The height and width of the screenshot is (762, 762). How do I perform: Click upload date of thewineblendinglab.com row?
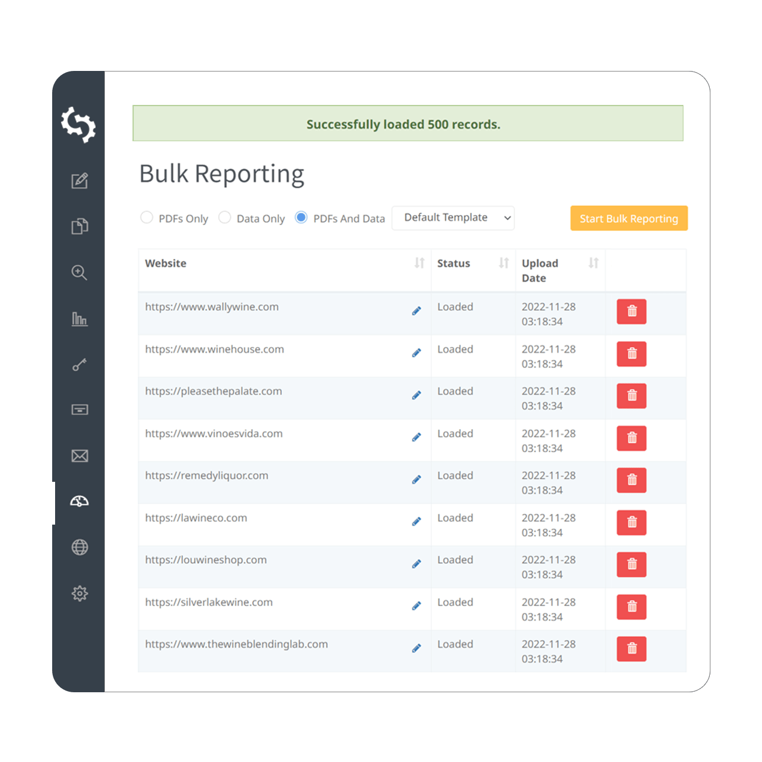click(x=549, y=651)
